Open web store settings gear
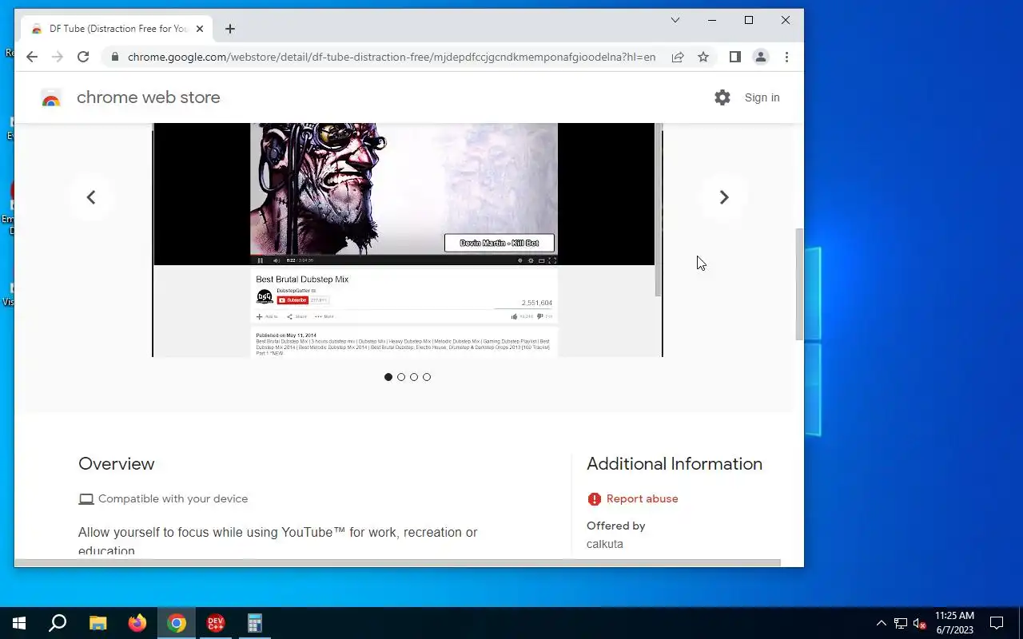The width and height of the screenshot is (1023, 639). tap(722, 97)
